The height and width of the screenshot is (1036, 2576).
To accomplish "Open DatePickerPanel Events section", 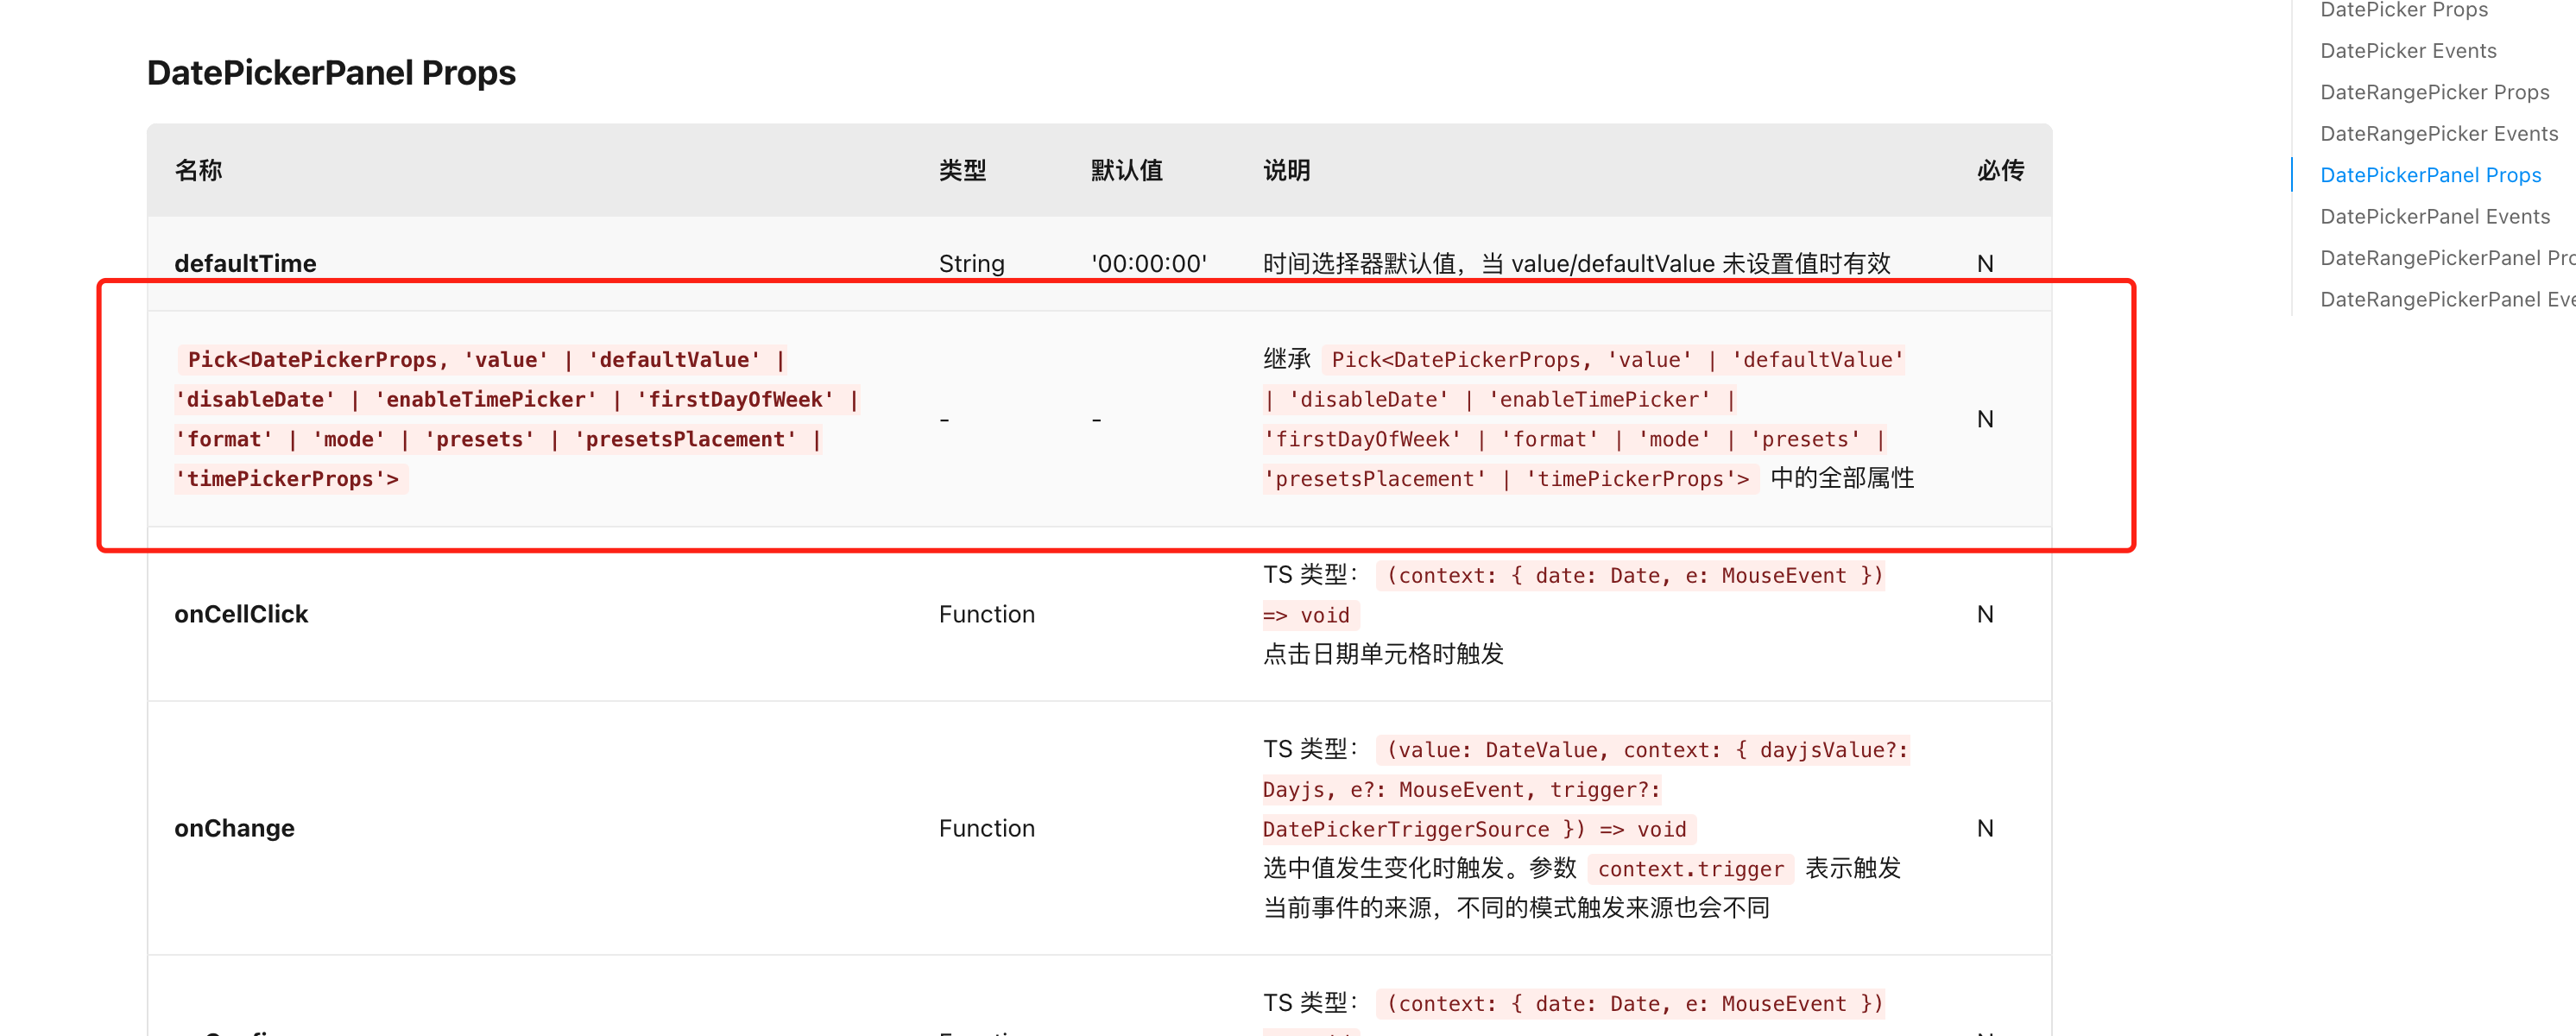I will pos(2436,216).
